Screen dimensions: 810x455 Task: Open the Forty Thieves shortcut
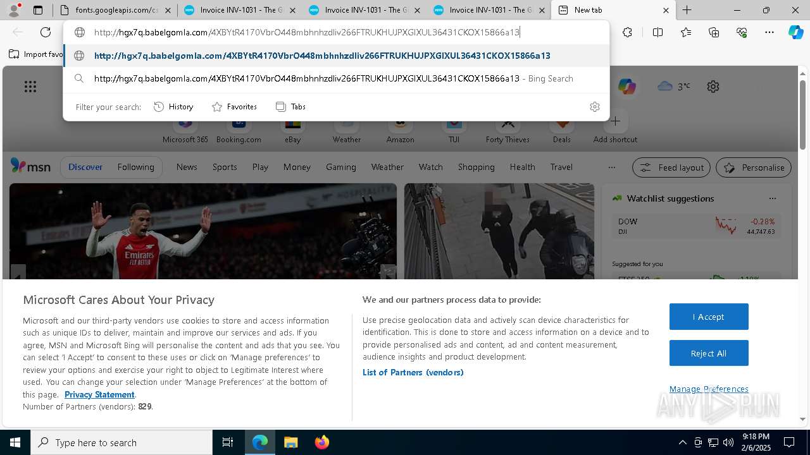tap(508, 129)
